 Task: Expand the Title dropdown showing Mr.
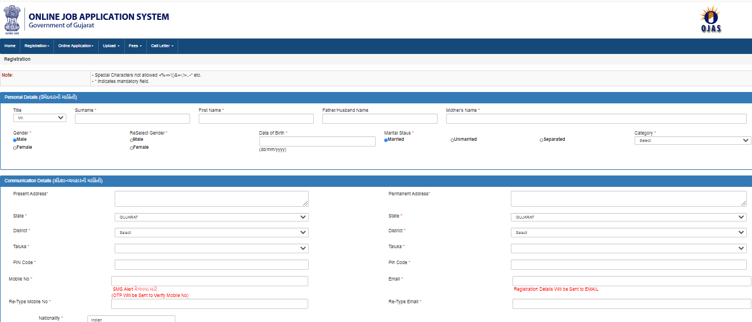[40, 118]
